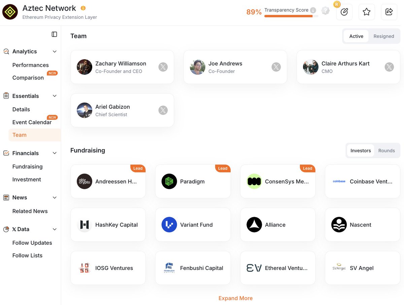
Task: Collapse the sidebar with the panel icon
Action: [54, 34]
